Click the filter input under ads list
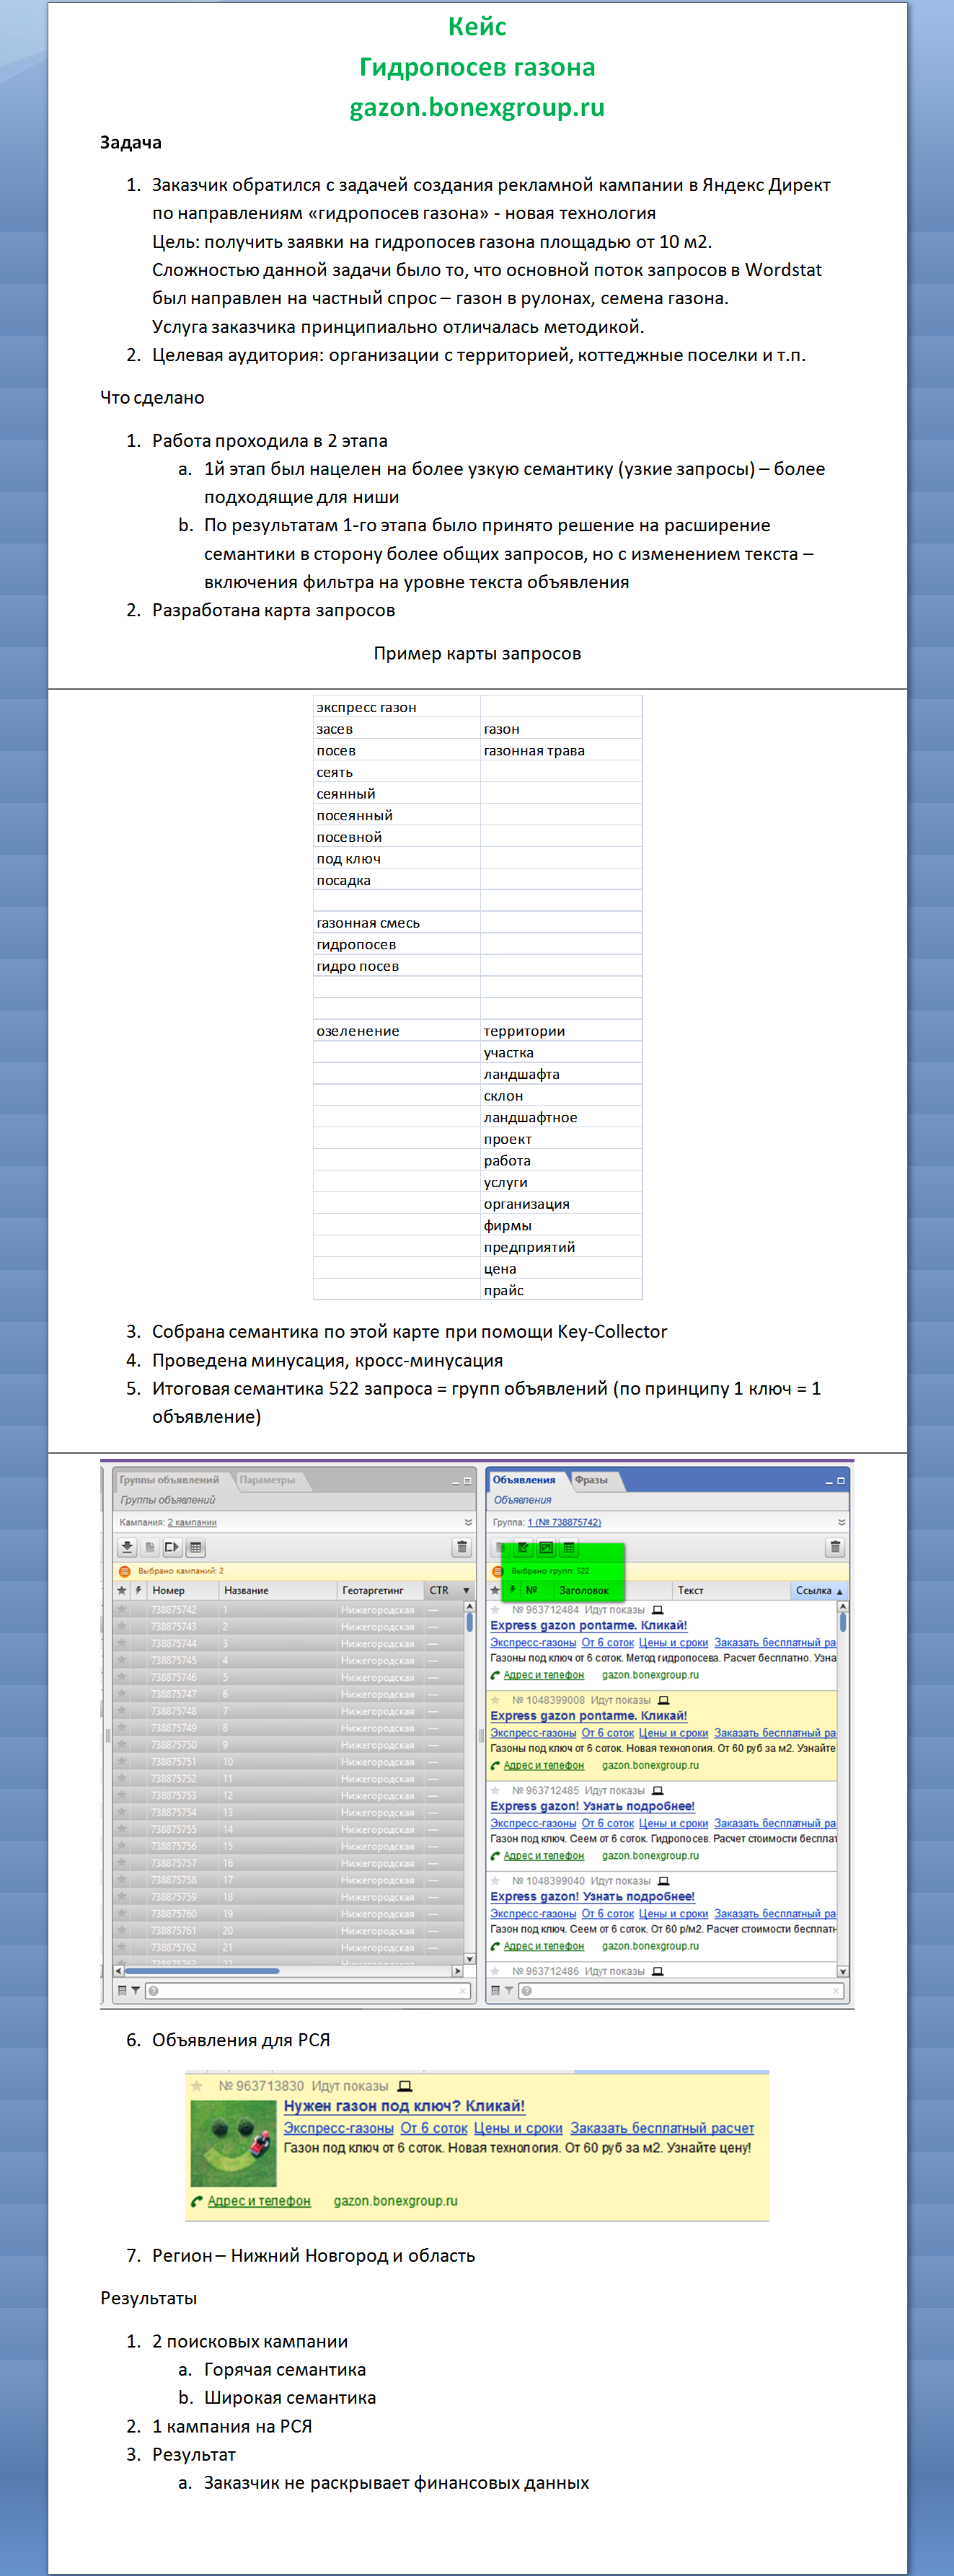Image resolution: width=954 pixels, height=2576 pixels. (x=681, y=1991)
